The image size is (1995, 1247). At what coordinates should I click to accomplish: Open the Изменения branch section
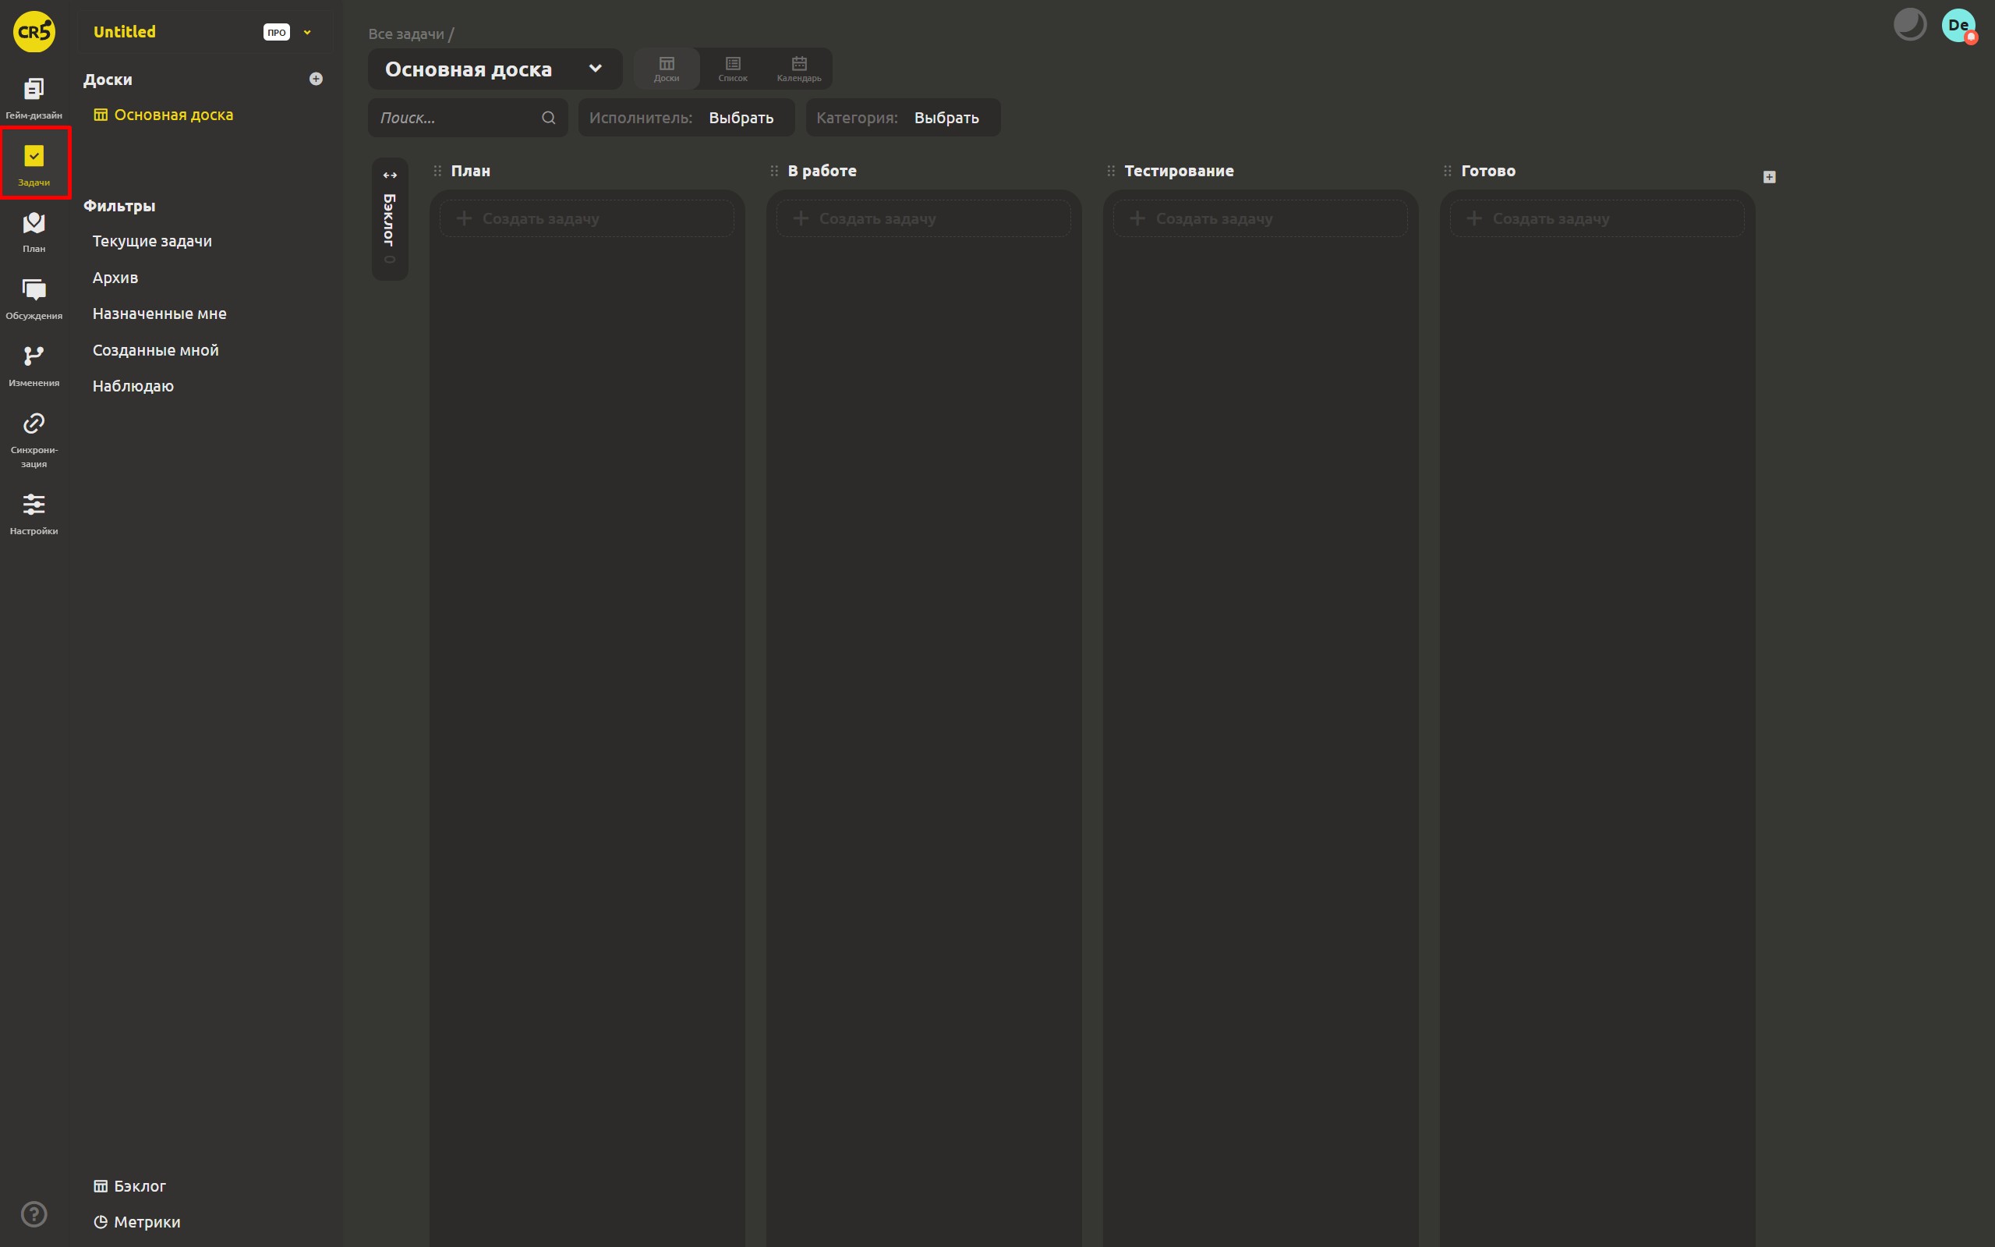tap(34, 365)
